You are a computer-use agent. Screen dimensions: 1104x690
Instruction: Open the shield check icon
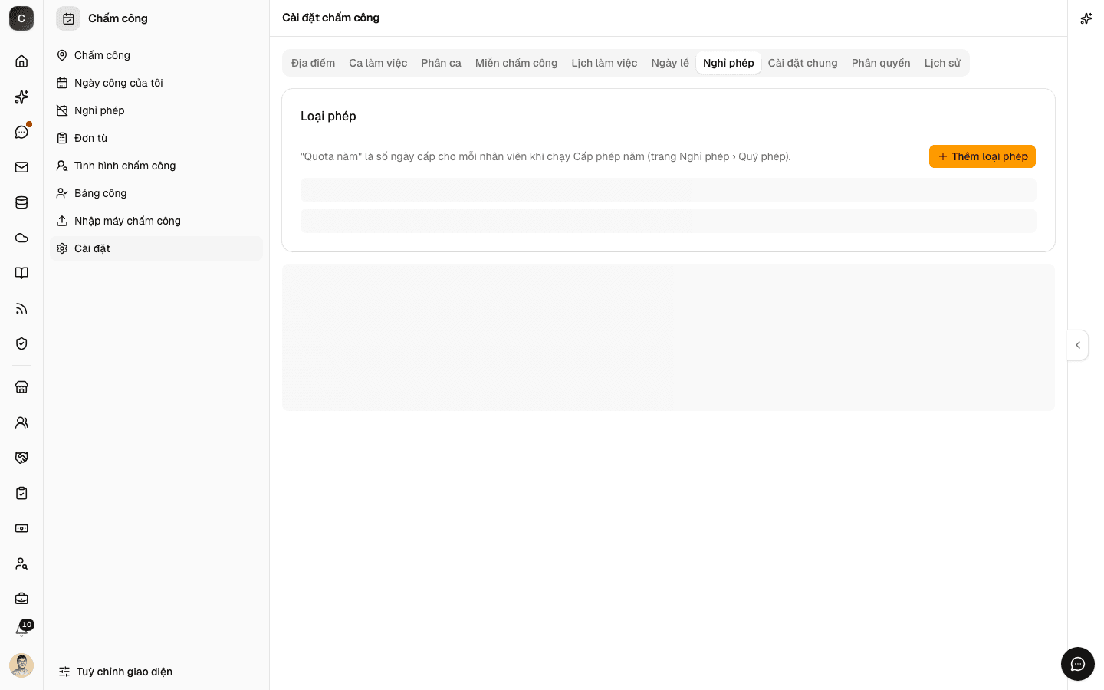(x=21, y=343)
